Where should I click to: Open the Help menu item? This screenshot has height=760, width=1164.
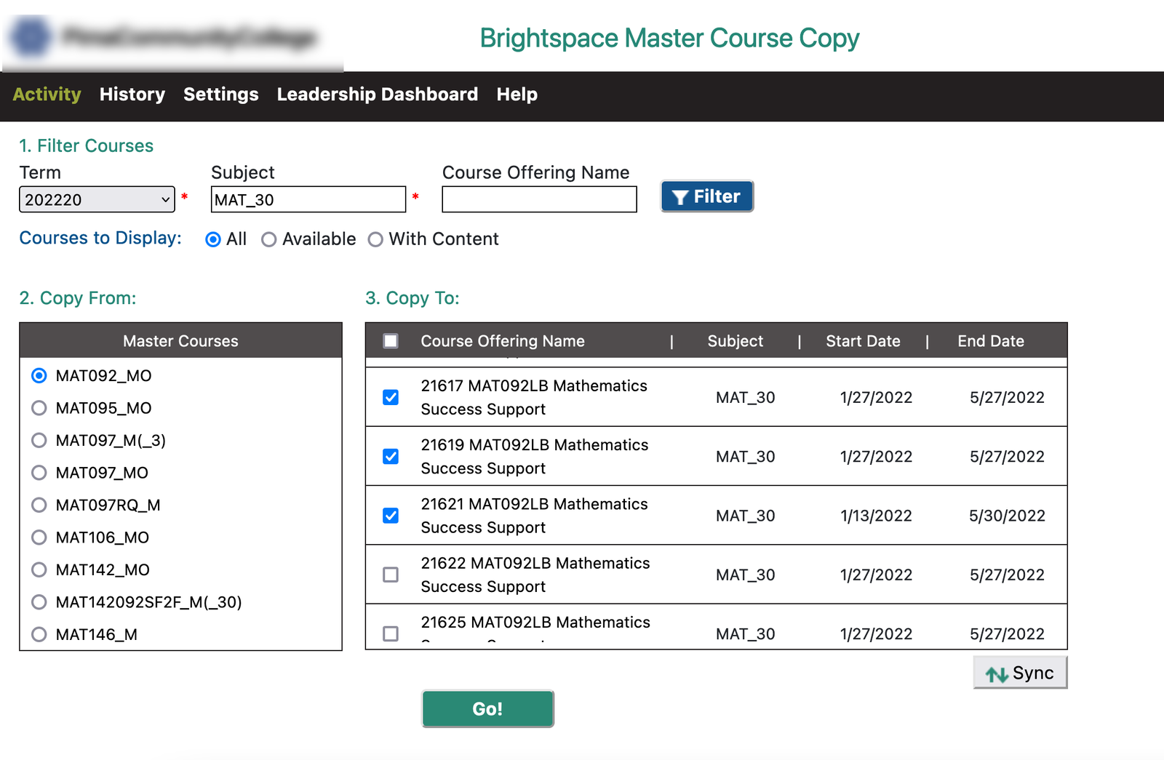[517, 95]
